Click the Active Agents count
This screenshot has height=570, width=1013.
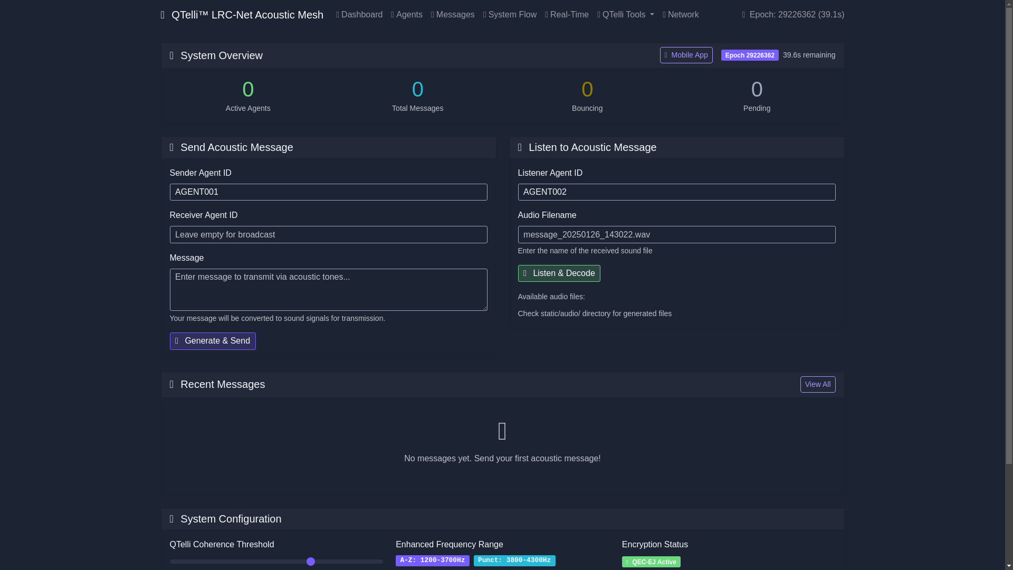248,90
